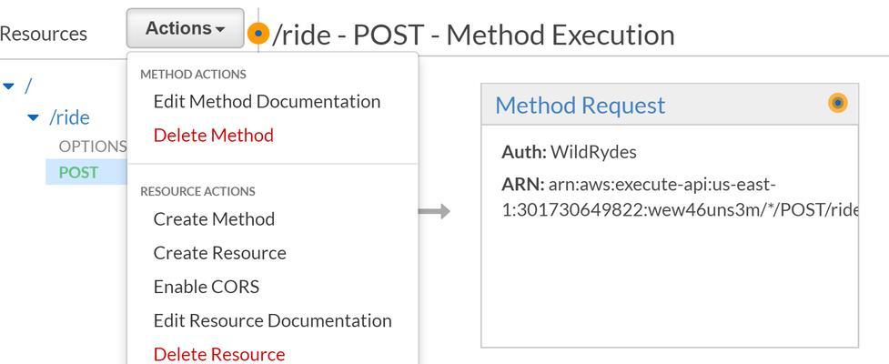Select the OPTIONS method under /ride

click(x=93, y=147)
